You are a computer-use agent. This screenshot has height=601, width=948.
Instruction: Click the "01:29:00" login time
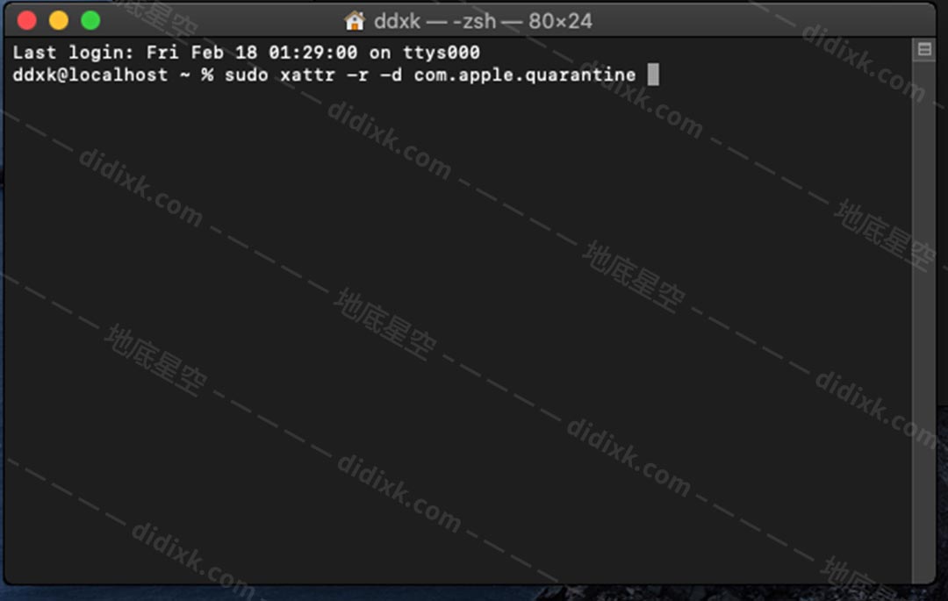313,53
